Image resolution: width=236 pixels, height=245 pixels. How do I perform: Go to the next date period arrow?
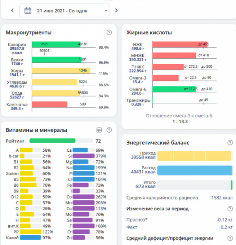(116, 10)
